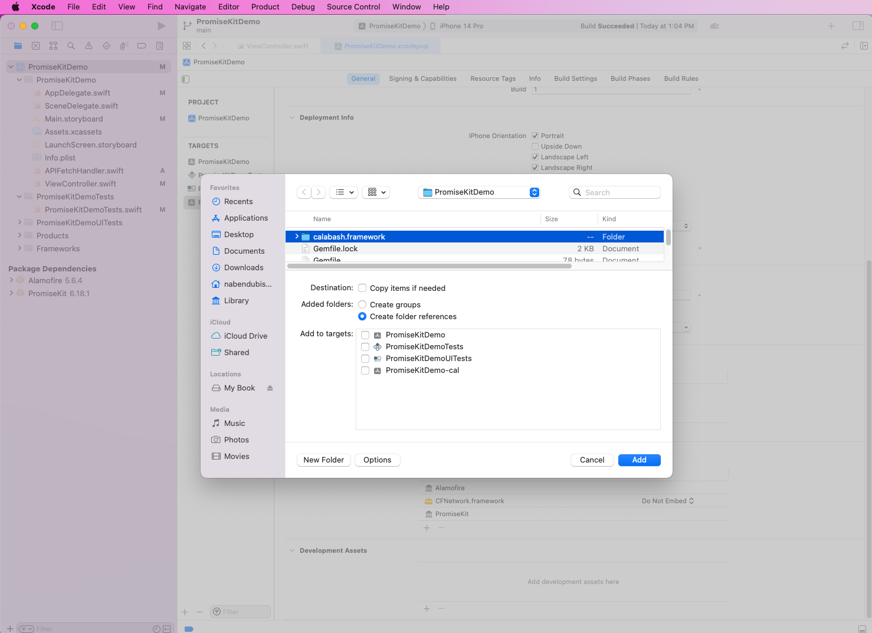Open the Product menu

point(265,7)
